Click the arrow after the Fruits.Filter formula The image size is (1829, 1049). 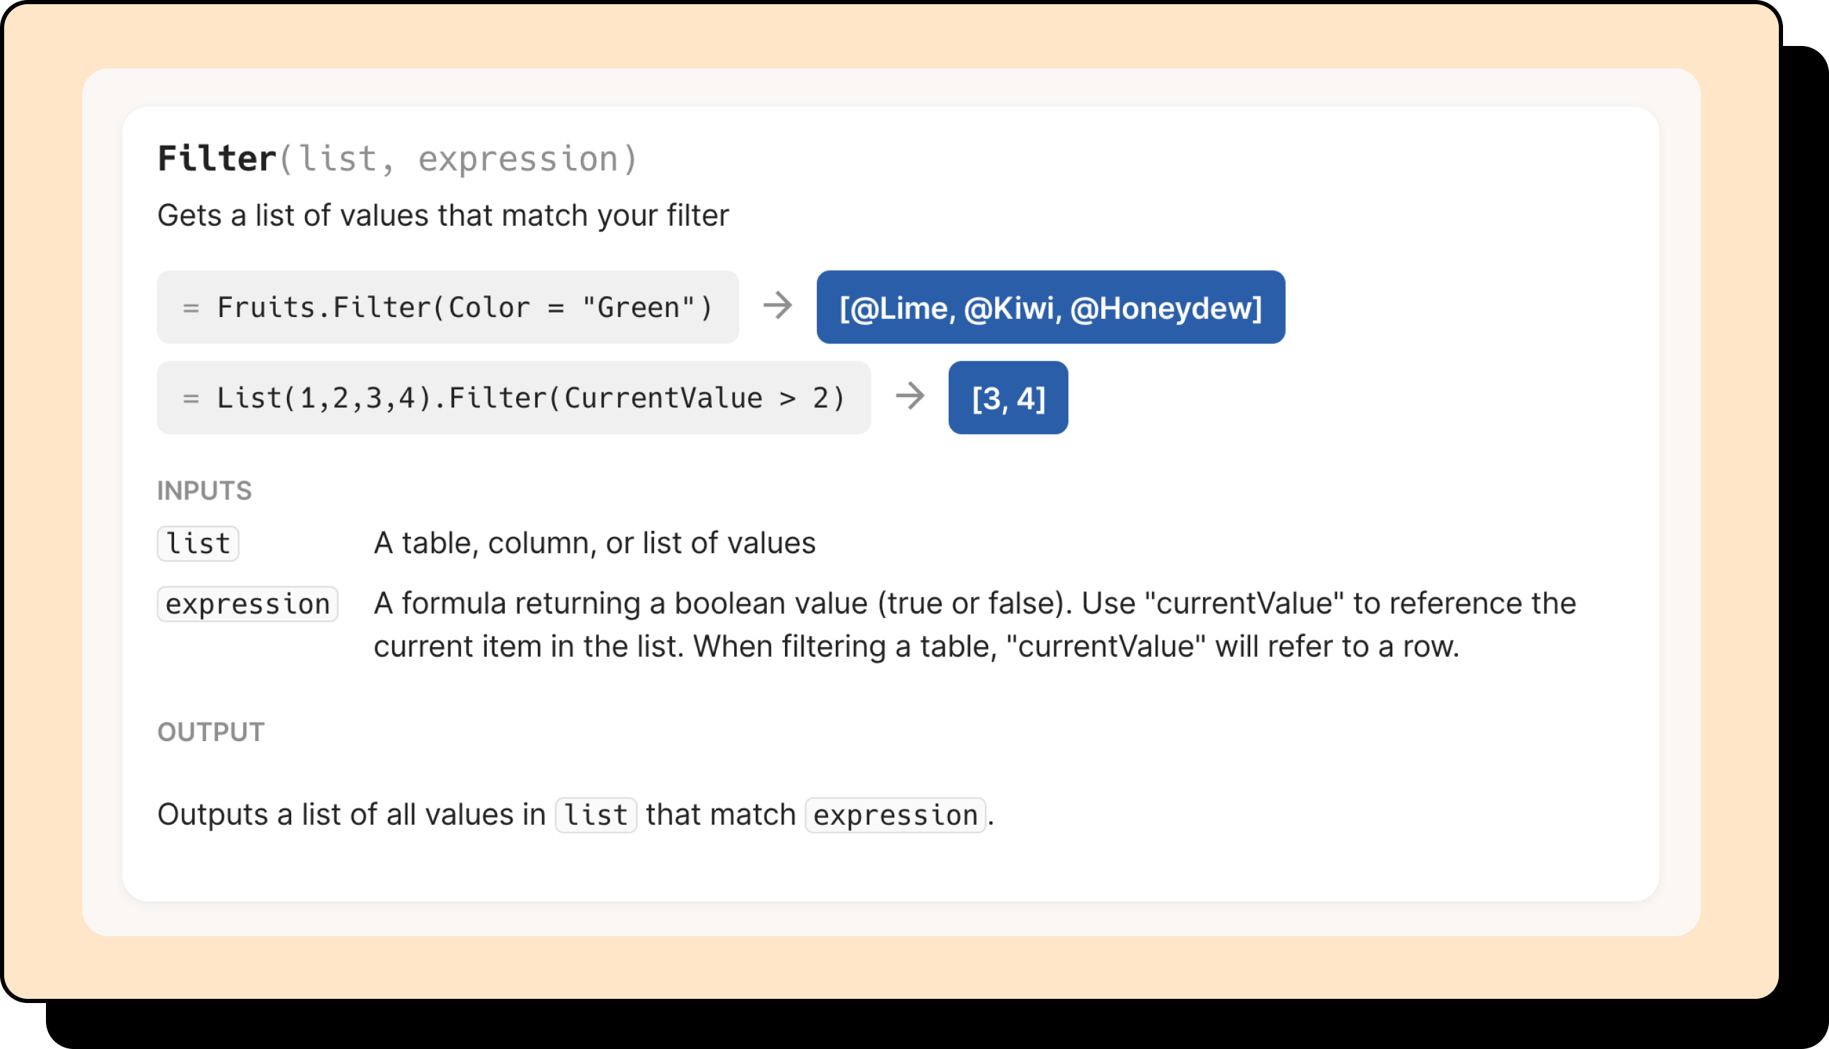777,306
